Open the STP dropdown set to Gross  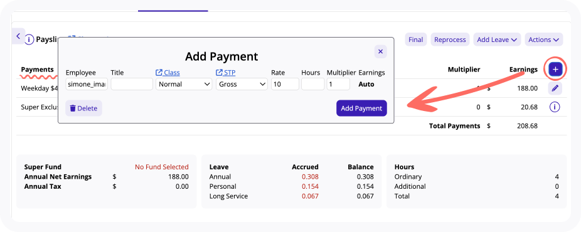click(x=242, y=84)
